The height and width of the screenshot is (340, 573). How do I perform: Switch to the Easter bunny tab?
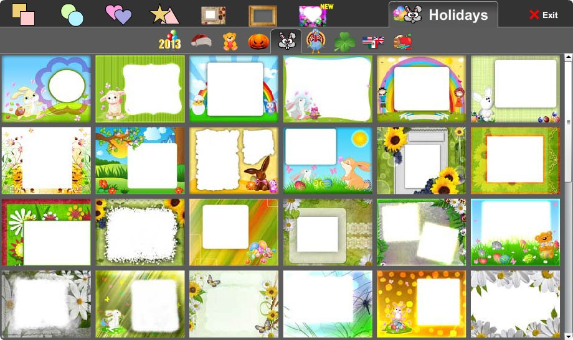tap(286, 41)
